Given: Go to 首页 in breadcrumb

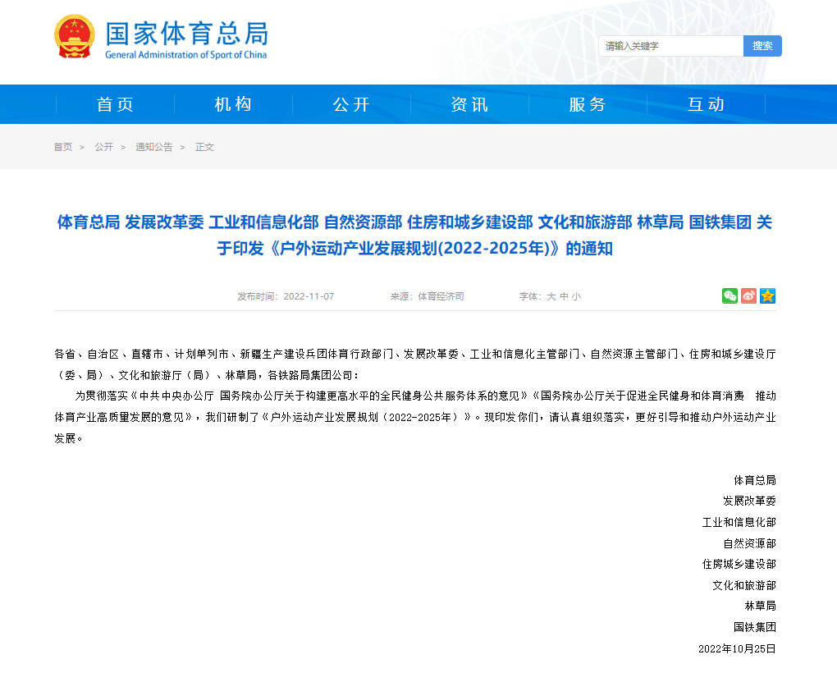Looking at the screenshot, I should (63, 147).
